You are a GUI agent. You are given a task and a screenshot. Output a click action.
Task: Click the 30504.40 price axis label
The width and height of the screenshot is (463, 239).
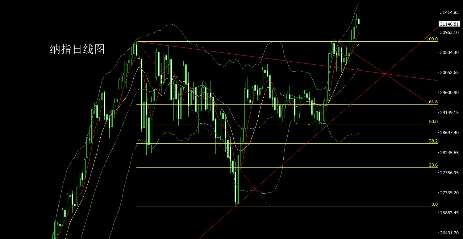pos(449,52)
